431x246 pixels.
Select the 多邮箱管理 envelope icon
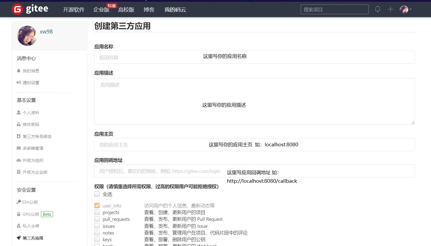18,148
